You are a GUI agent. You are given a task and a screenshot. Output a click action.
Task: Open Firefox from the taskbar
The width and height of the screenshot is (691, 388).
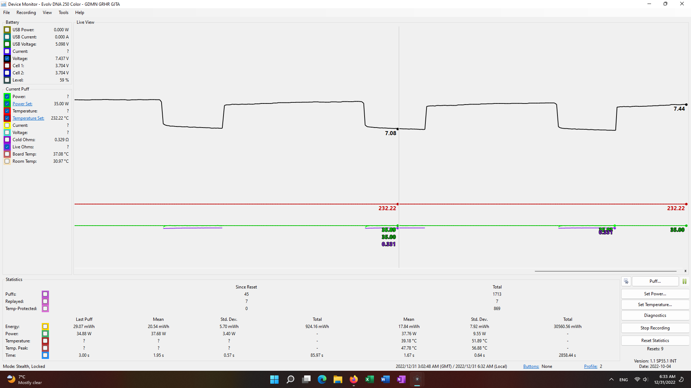click(353, 379)
